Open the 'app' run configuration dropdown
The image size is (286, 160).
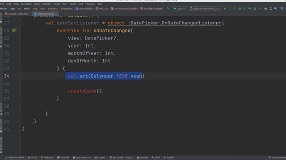coord(179,8)
